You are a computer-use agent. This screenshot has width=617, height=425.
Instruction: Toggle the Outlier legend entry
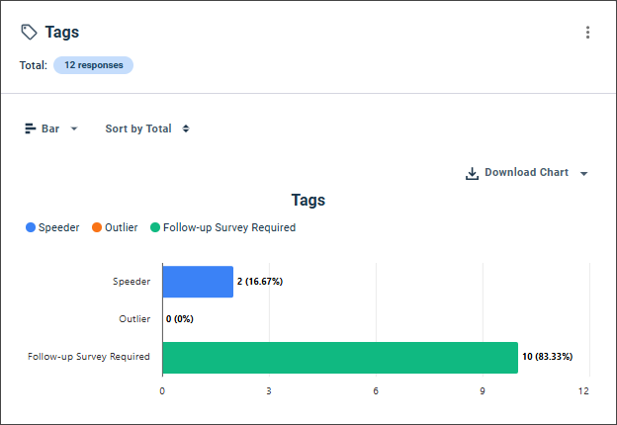click(115, 227)
